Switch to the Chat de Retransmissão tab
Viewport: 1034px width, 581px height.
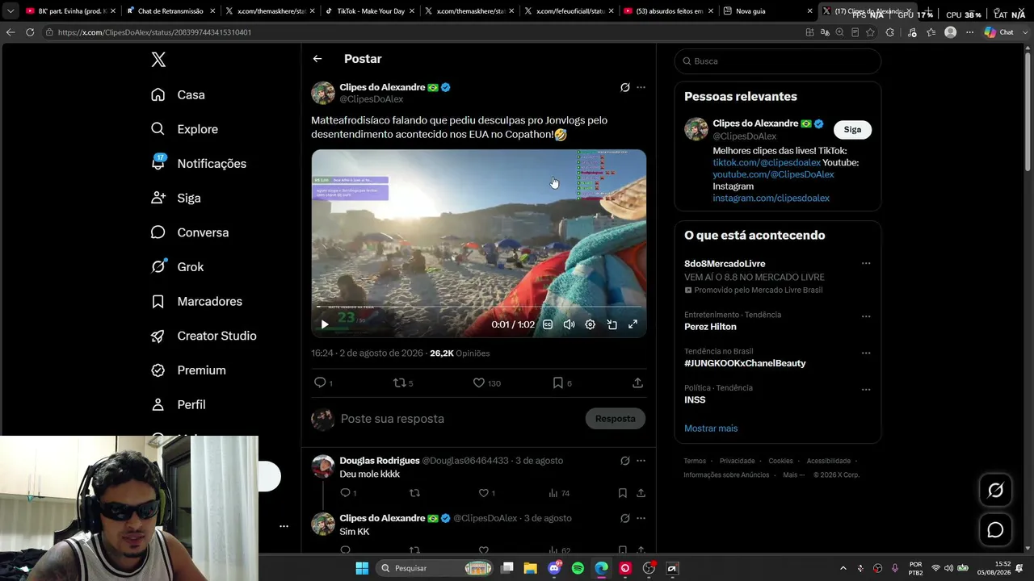click(x=170, y=11)
